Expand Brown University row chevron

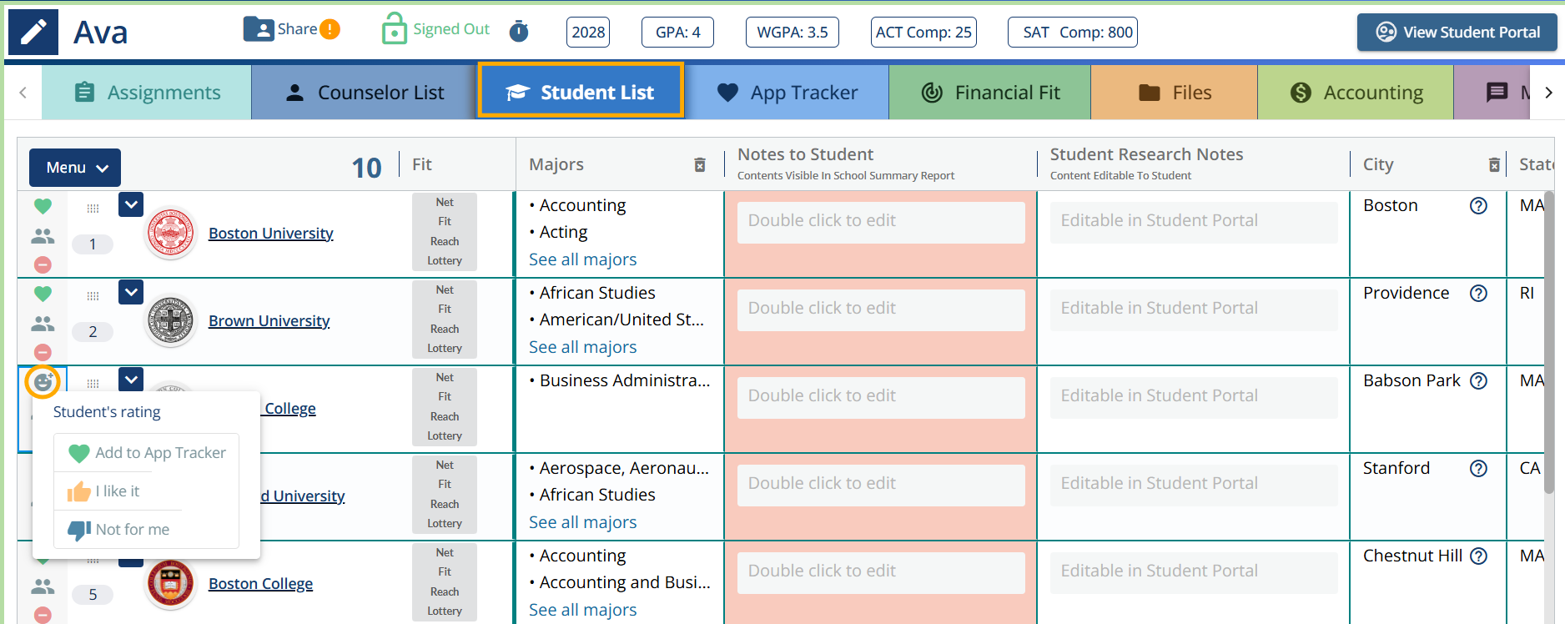[x=131, y=292]
